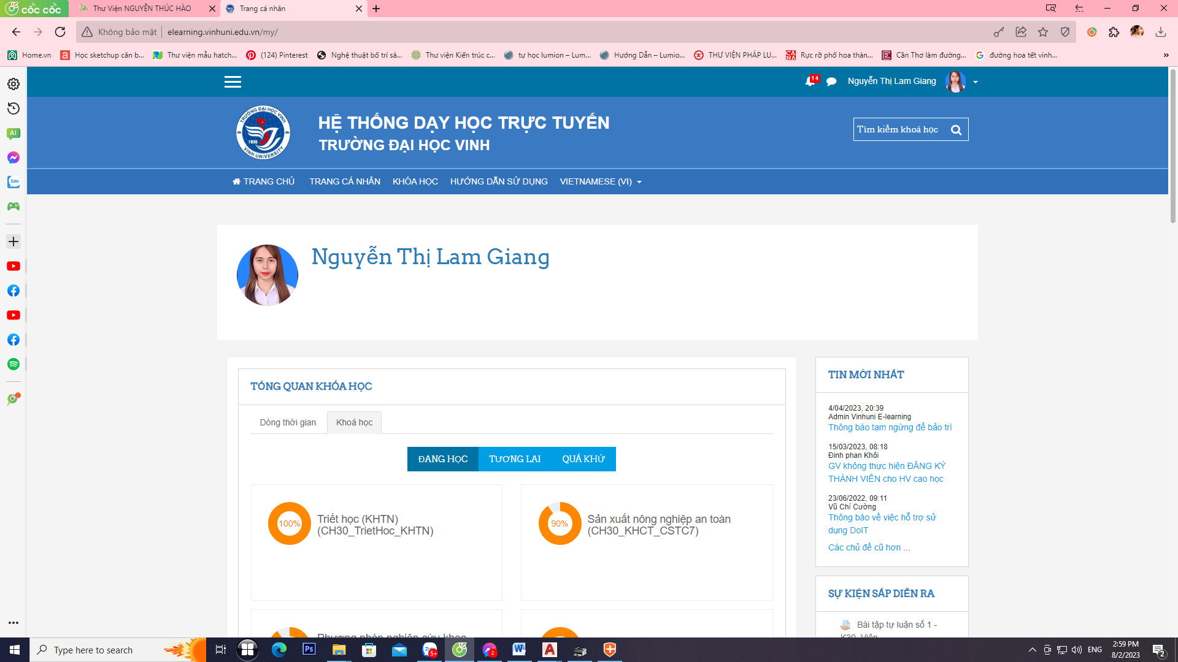The image size is (1178, 662).
Task: Click the 90% progress ring for Sản xuất nông nghiệp
Action: coord(560,523)
